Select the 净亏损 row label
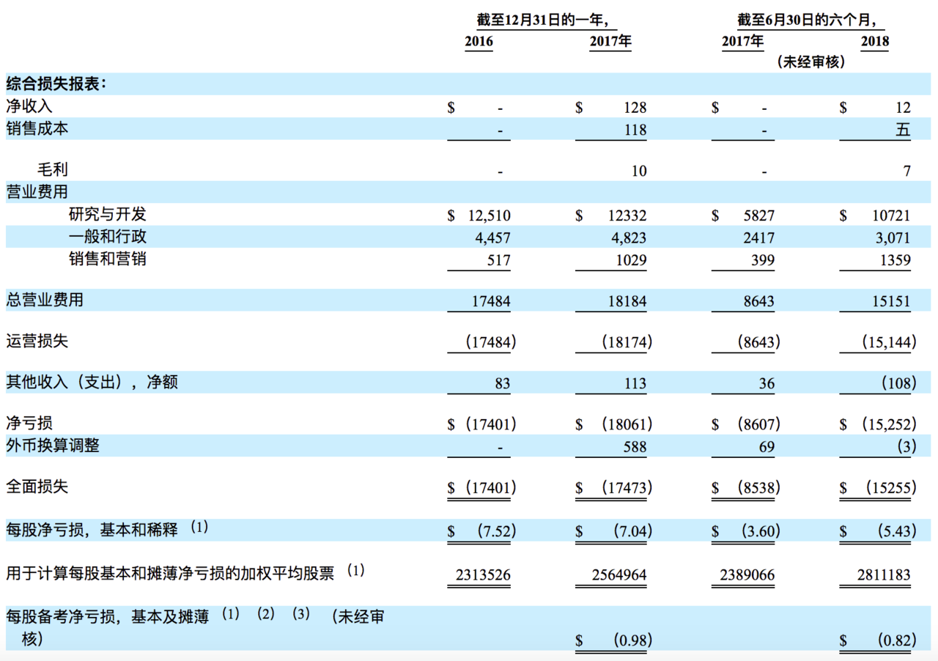This screenshot has height=661, width=938. [29, 423]
